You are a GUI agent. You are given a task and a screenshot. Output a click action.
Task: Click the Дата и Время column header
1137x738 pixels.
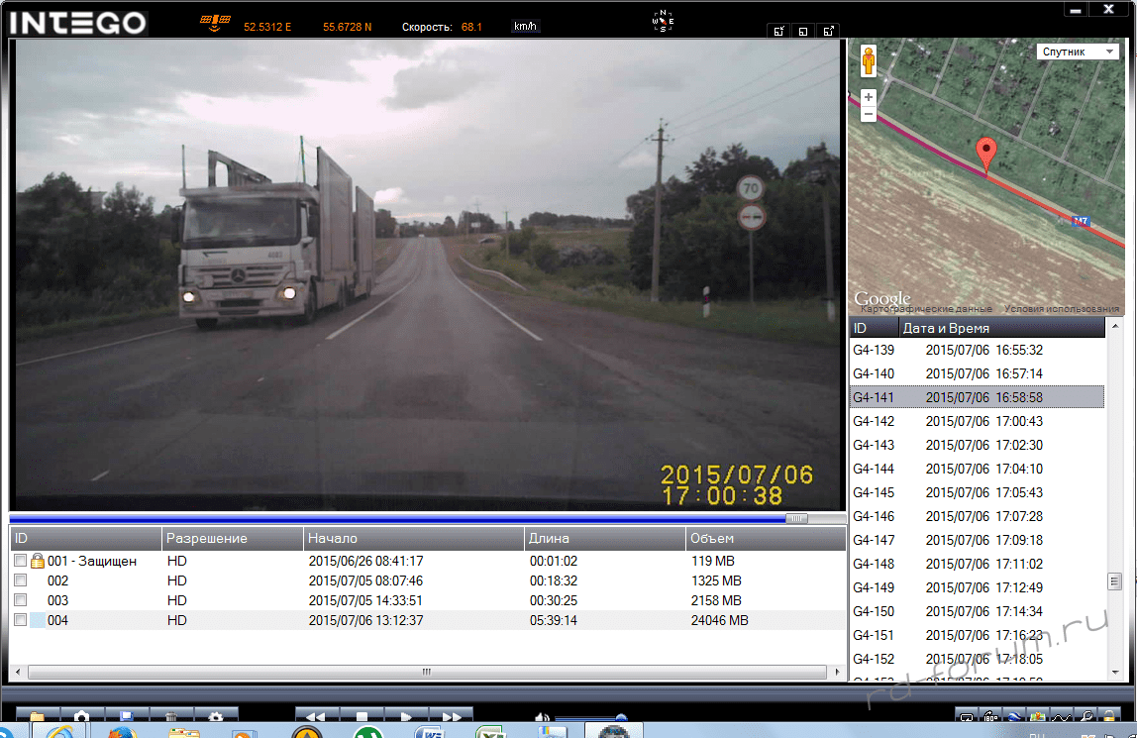pos(1000,328)
